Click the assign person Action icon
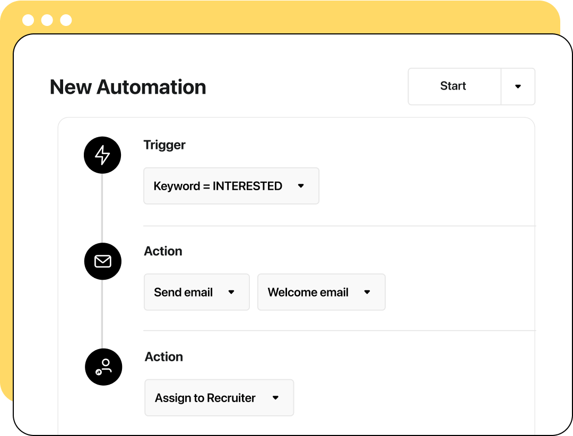Viewport: 573px width, 436px height. (x=103, y=367)
